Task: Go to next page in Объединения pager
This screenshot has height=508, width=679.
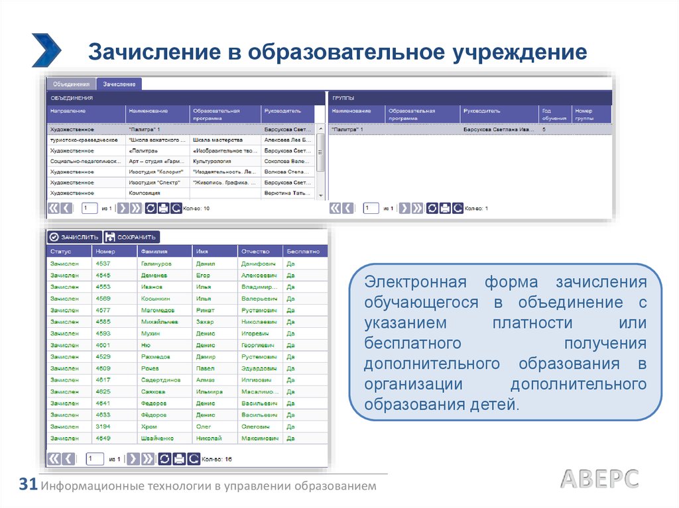Action: pos(123,208)
